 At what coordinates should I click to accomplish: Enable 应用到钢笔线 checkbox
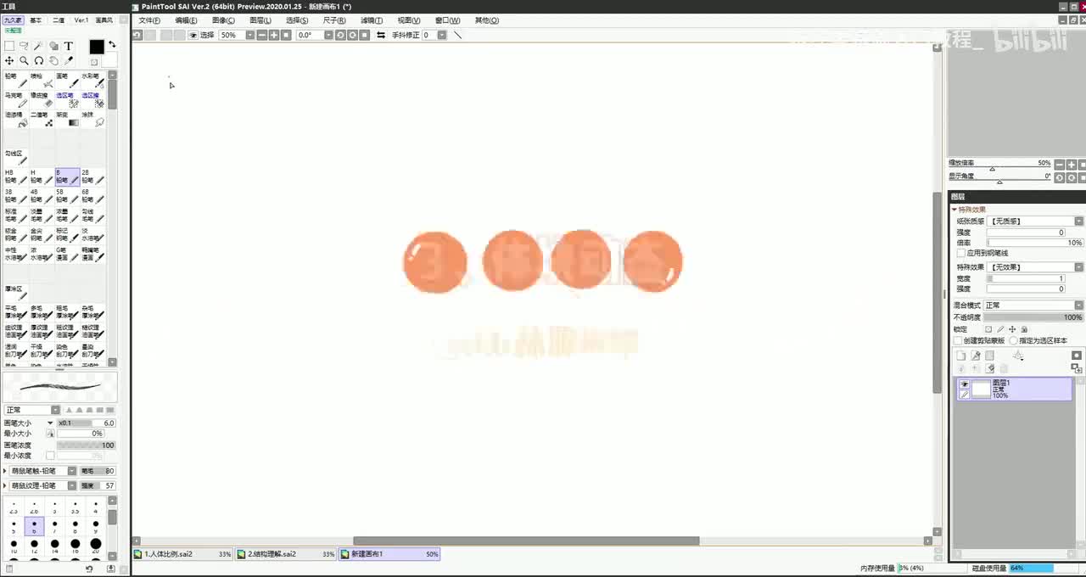(x=960, y=253)
